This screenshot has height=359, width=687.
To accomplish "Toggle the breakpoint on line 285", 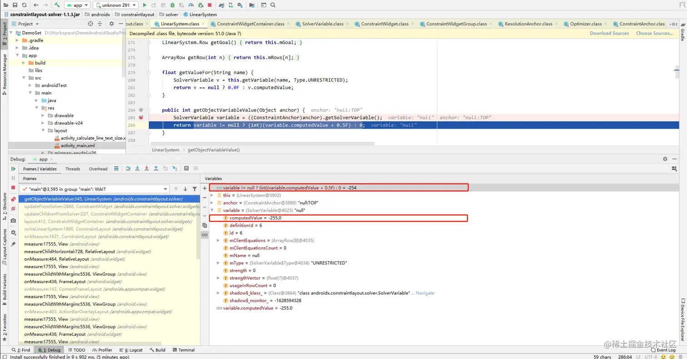I will (141, 118).
